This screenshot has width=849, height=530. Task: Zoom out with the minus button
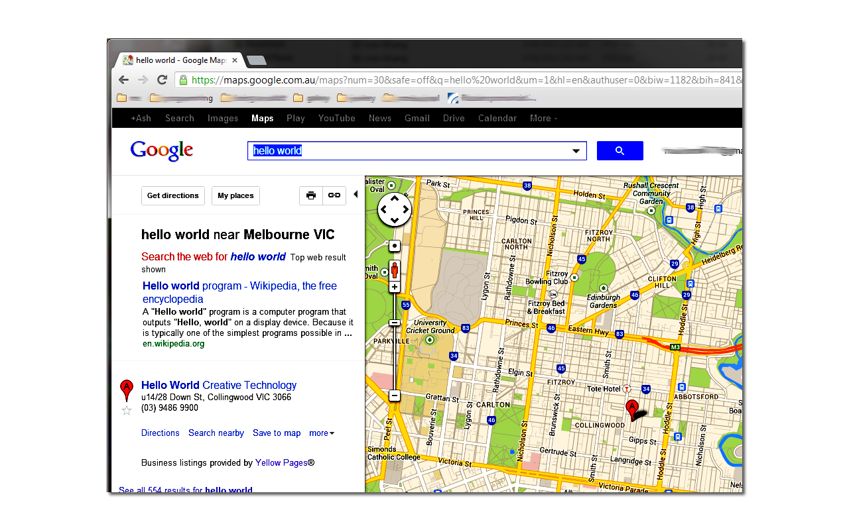395,396
